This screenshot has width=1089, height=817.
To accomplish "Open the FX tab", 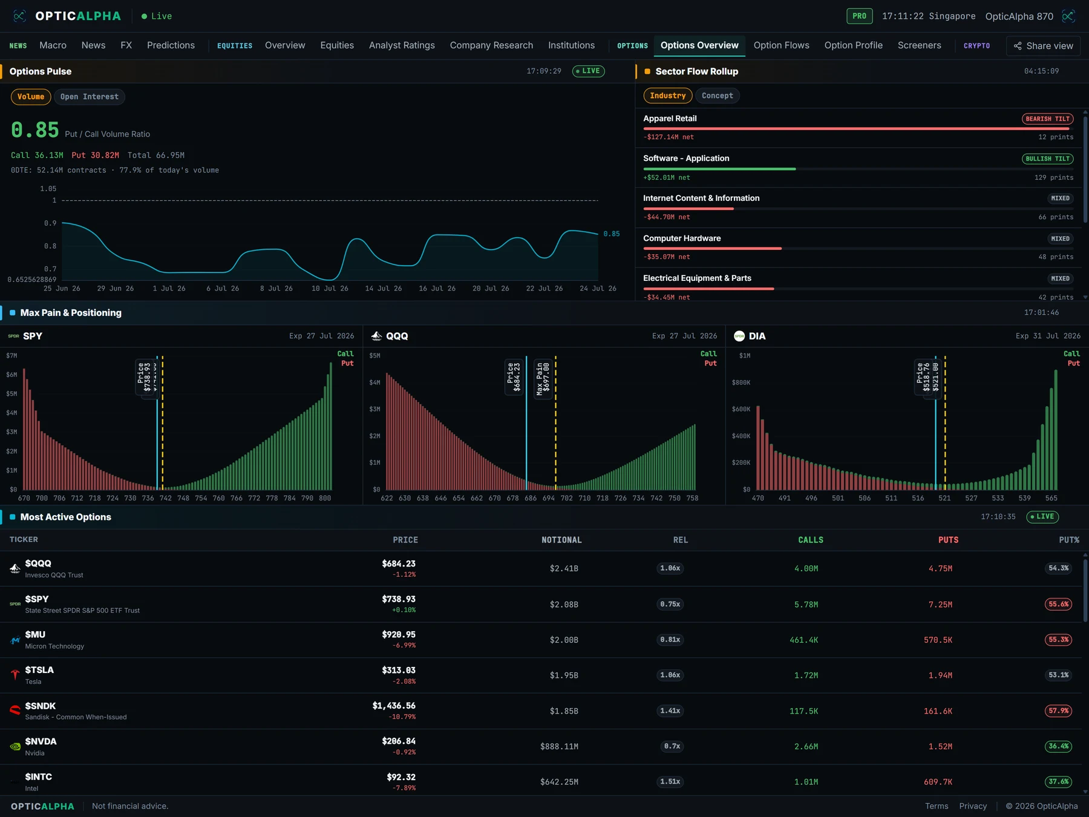I will 126,45.
